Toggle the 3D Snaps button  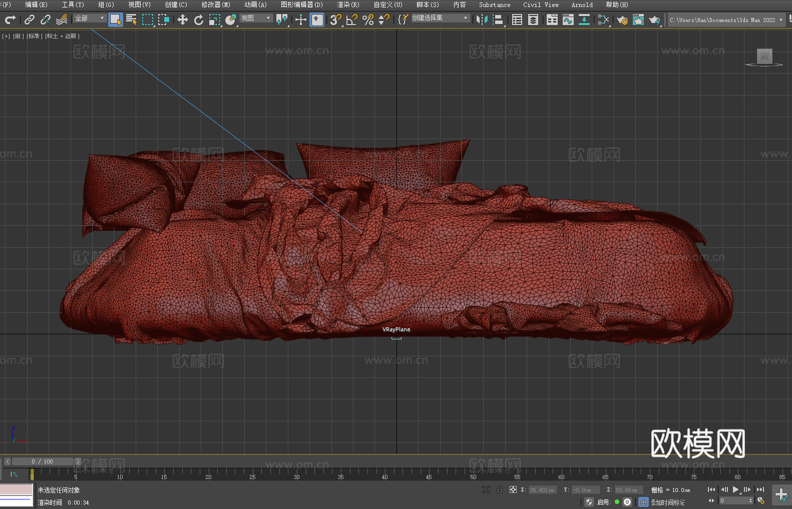(335, 20)
